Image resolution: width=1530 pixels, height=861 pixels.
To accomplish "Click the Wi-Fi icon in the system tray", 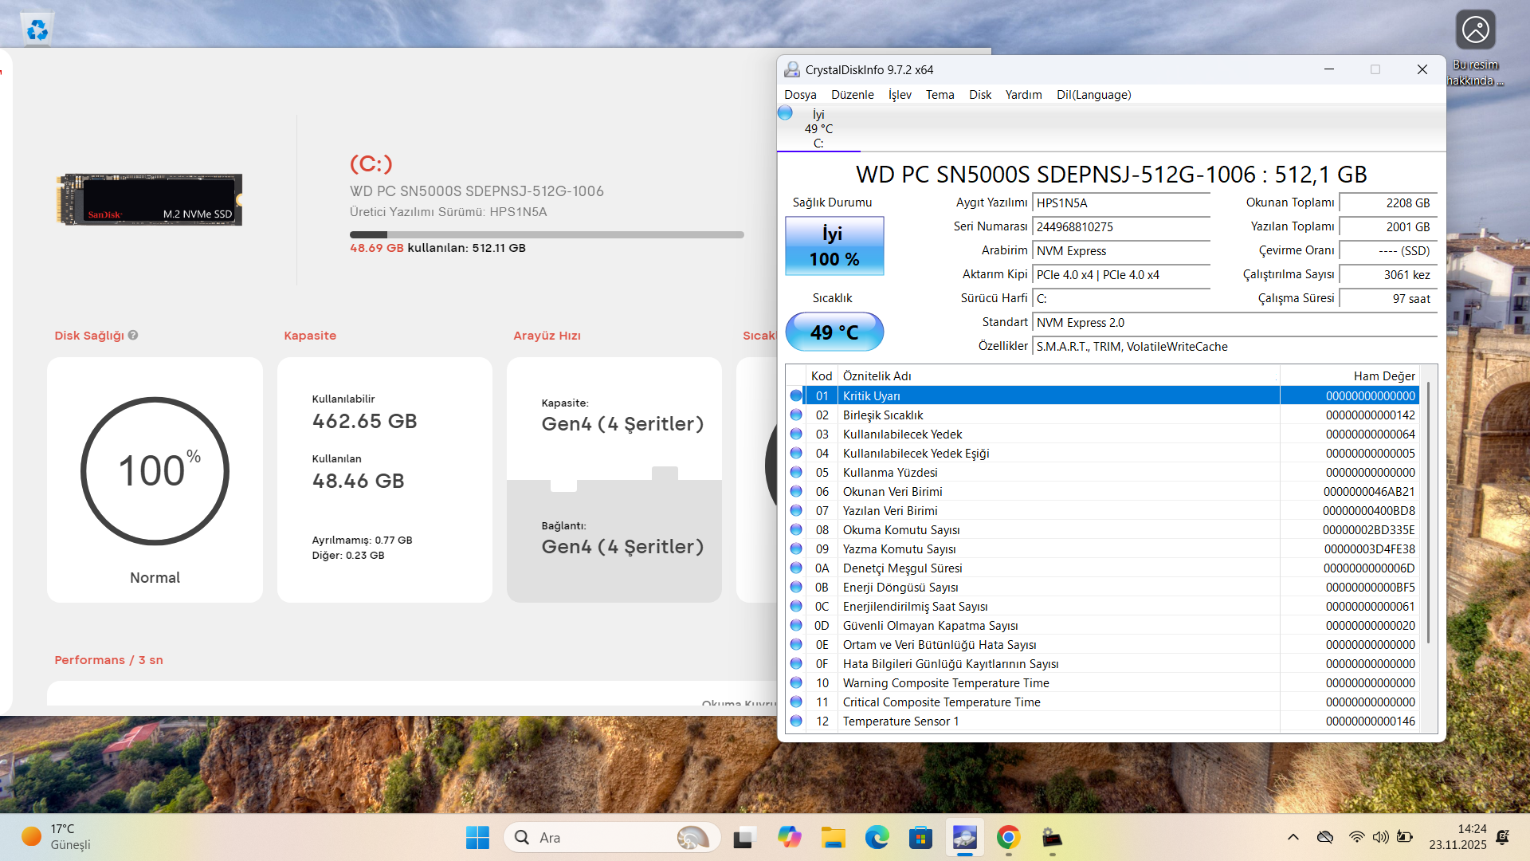I will 1356,837.
